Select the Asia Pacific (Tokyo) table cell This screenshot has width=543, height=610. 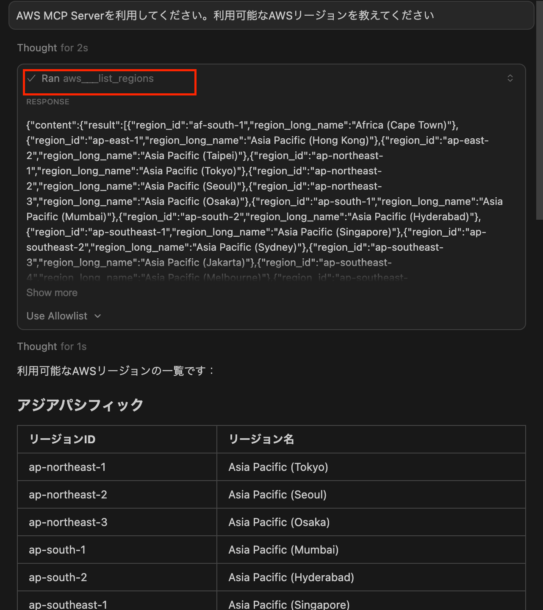tap(278, 467)
